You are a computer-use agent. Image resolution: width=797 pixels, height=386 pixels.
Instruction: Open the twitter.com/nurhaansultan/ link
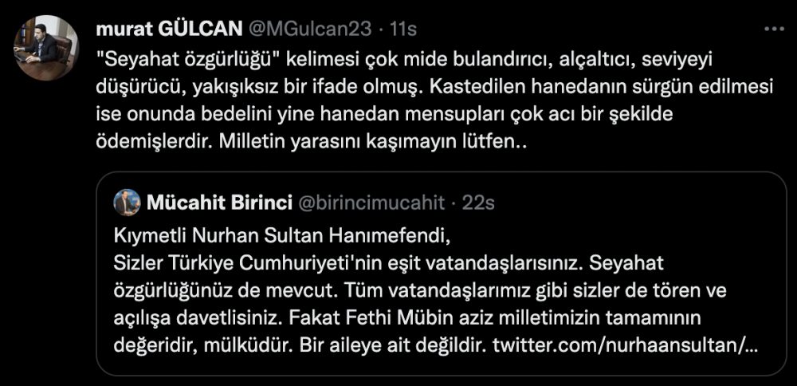click(x=625, y=347)
